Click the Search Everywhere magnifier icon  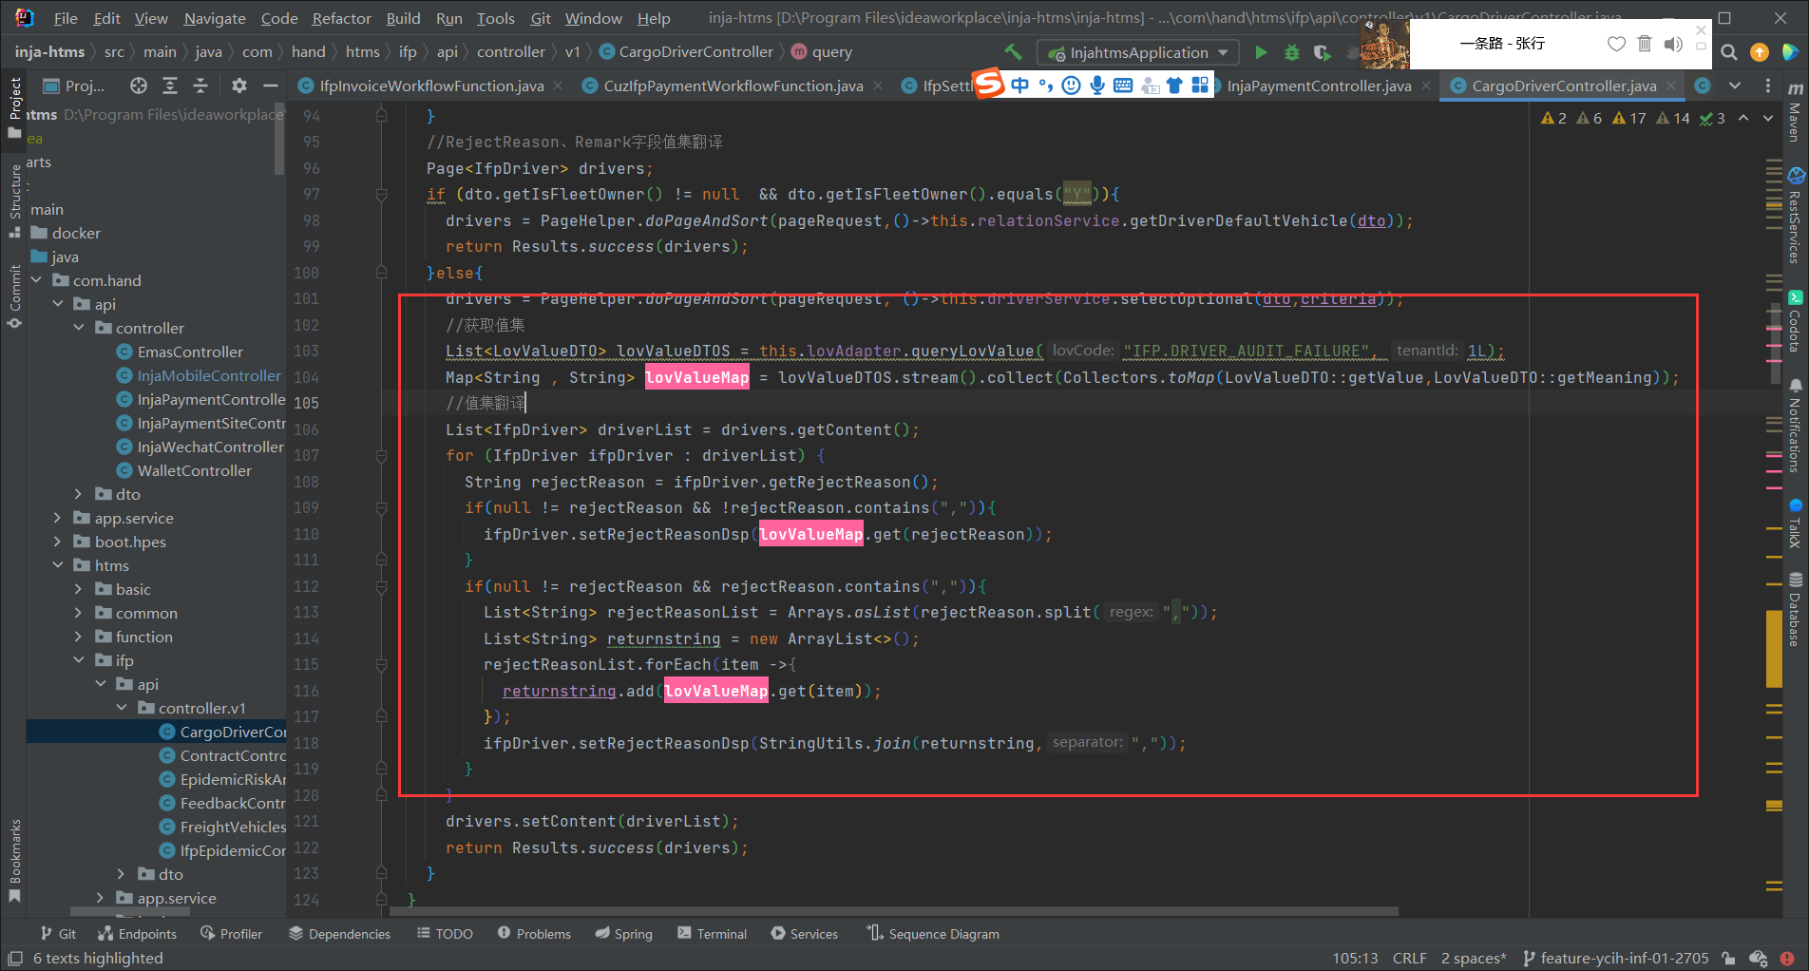pyautogui.click(x=1729, y=52)
